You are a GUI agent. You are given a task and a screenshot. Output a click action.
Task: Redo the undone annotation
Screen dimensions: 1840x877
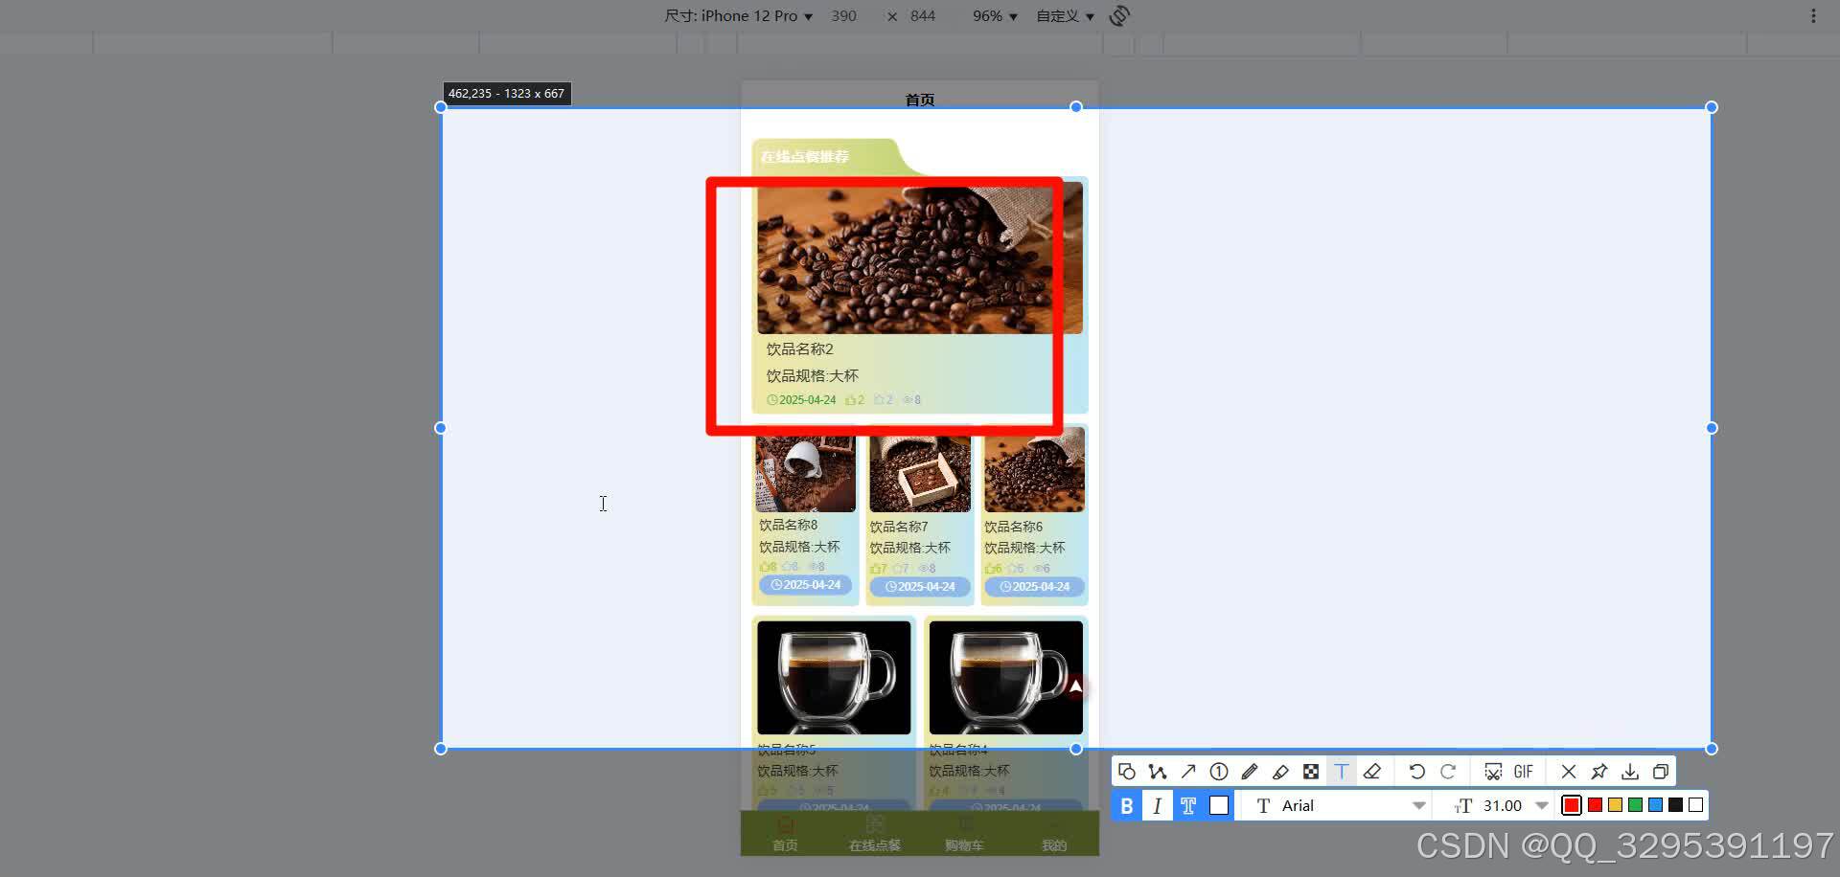tap(1449, 771)
